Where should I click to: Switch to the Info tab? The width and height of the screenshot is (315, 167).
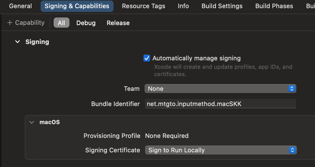pyautogui.click(x=183, y=6)
